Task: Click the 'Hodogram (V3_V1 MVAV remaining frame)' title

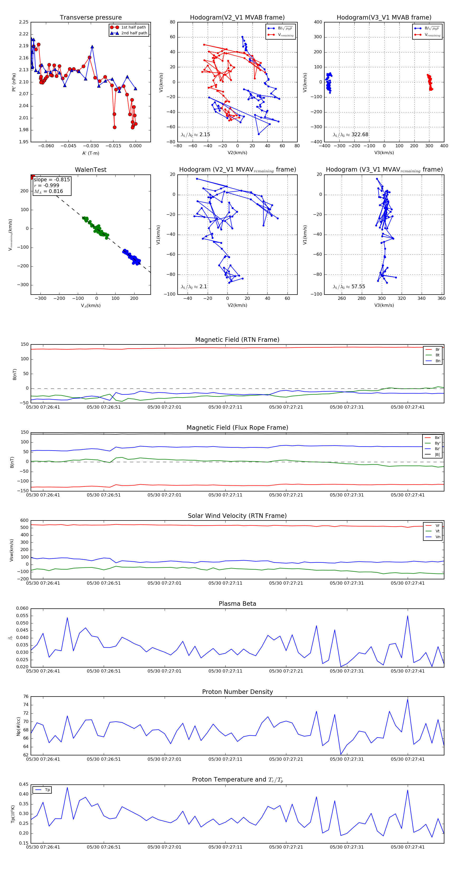Action: [384, 170]
